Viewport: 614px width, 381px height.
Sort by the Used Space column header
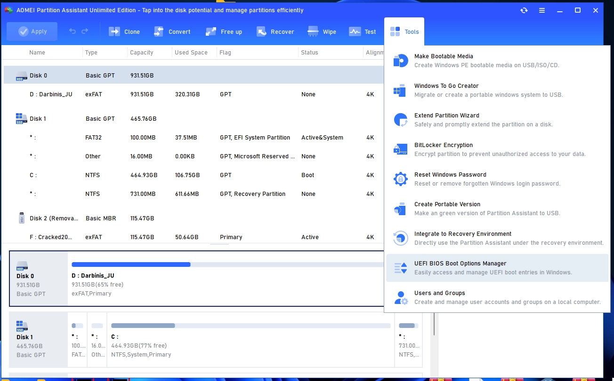click(191, 53)
